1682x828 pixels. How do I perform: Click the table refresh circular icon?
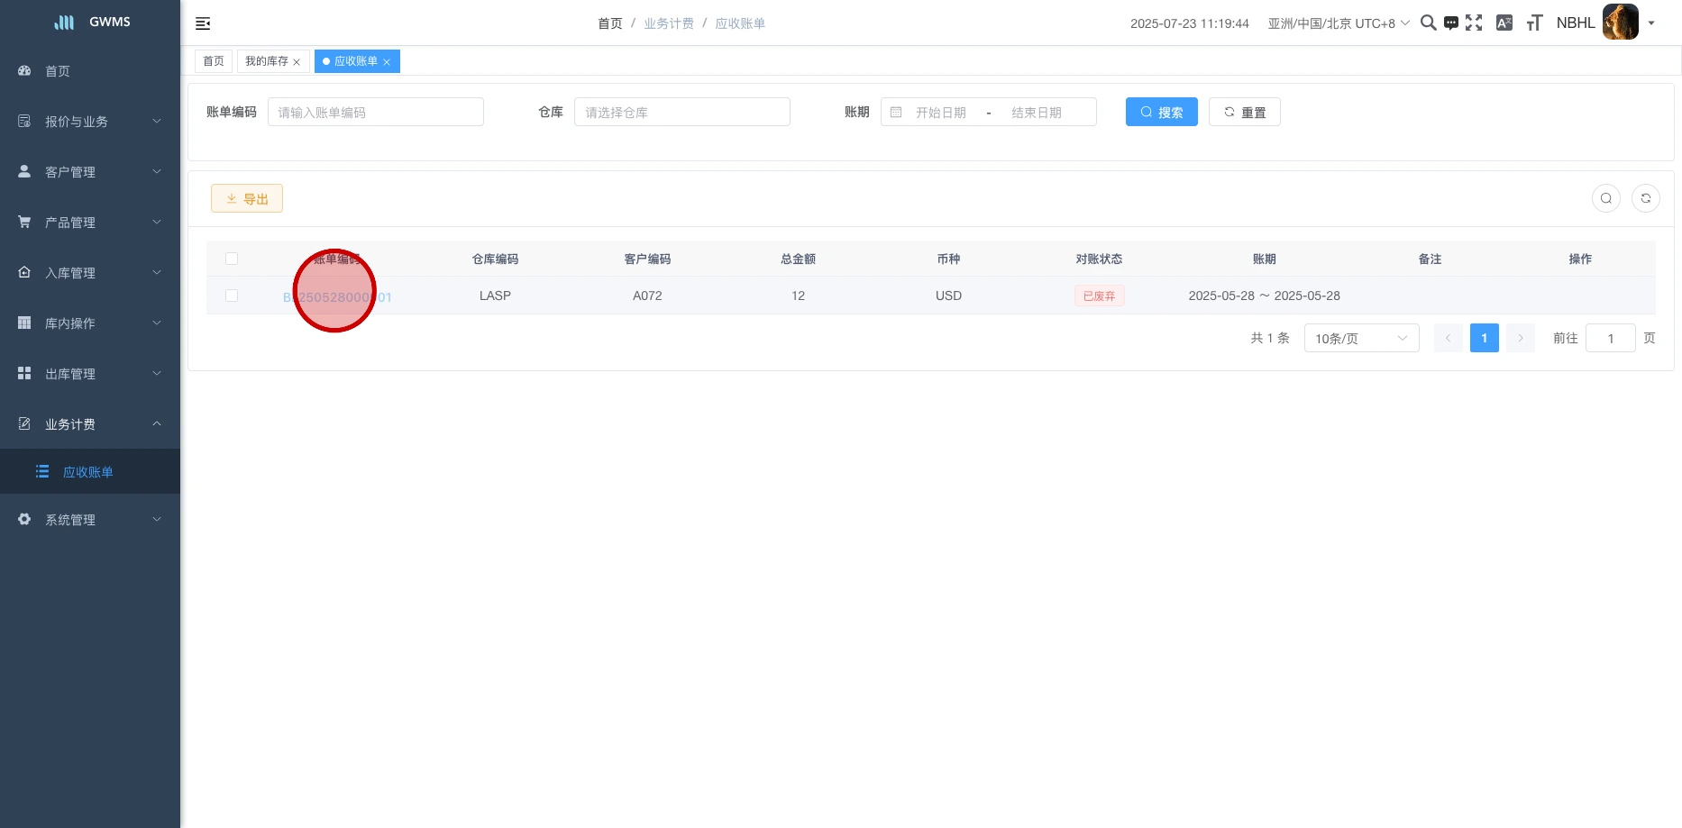(x=1646, y=198)
